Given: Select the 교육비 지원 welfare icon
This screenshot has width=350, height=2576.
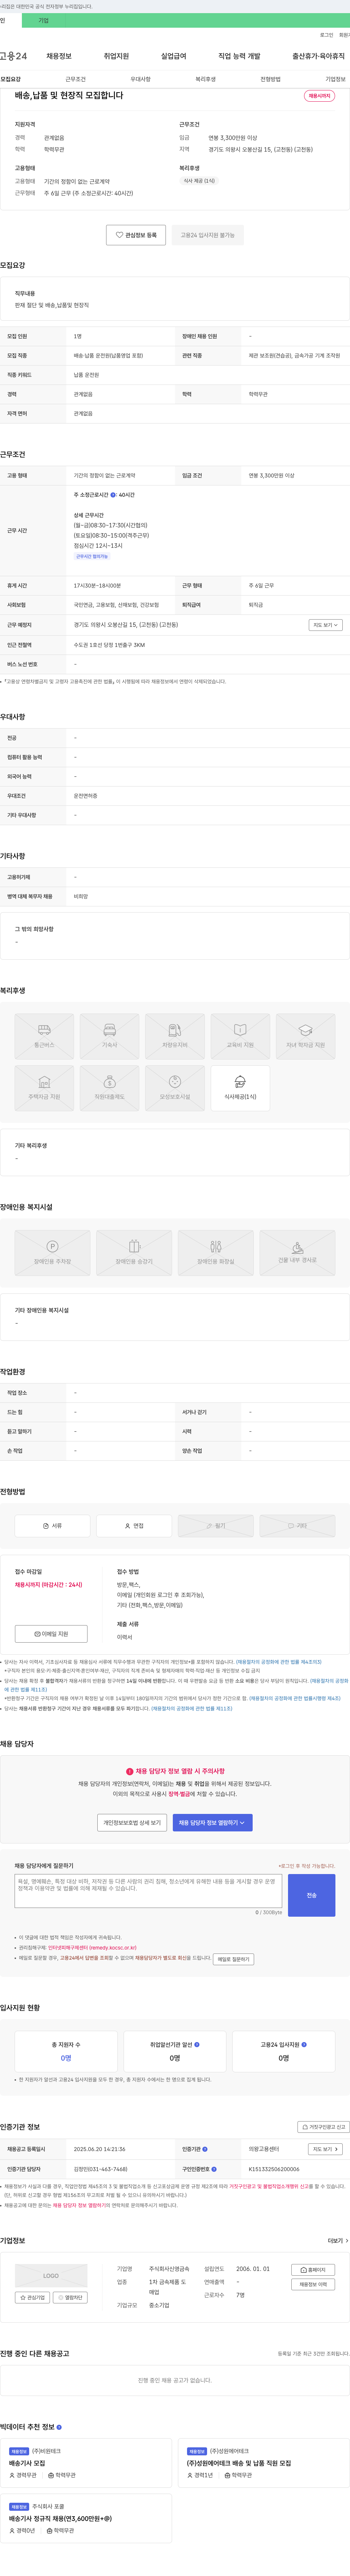Looking at the screenshot, I should pyautogui.click(x=240, y=1036).
